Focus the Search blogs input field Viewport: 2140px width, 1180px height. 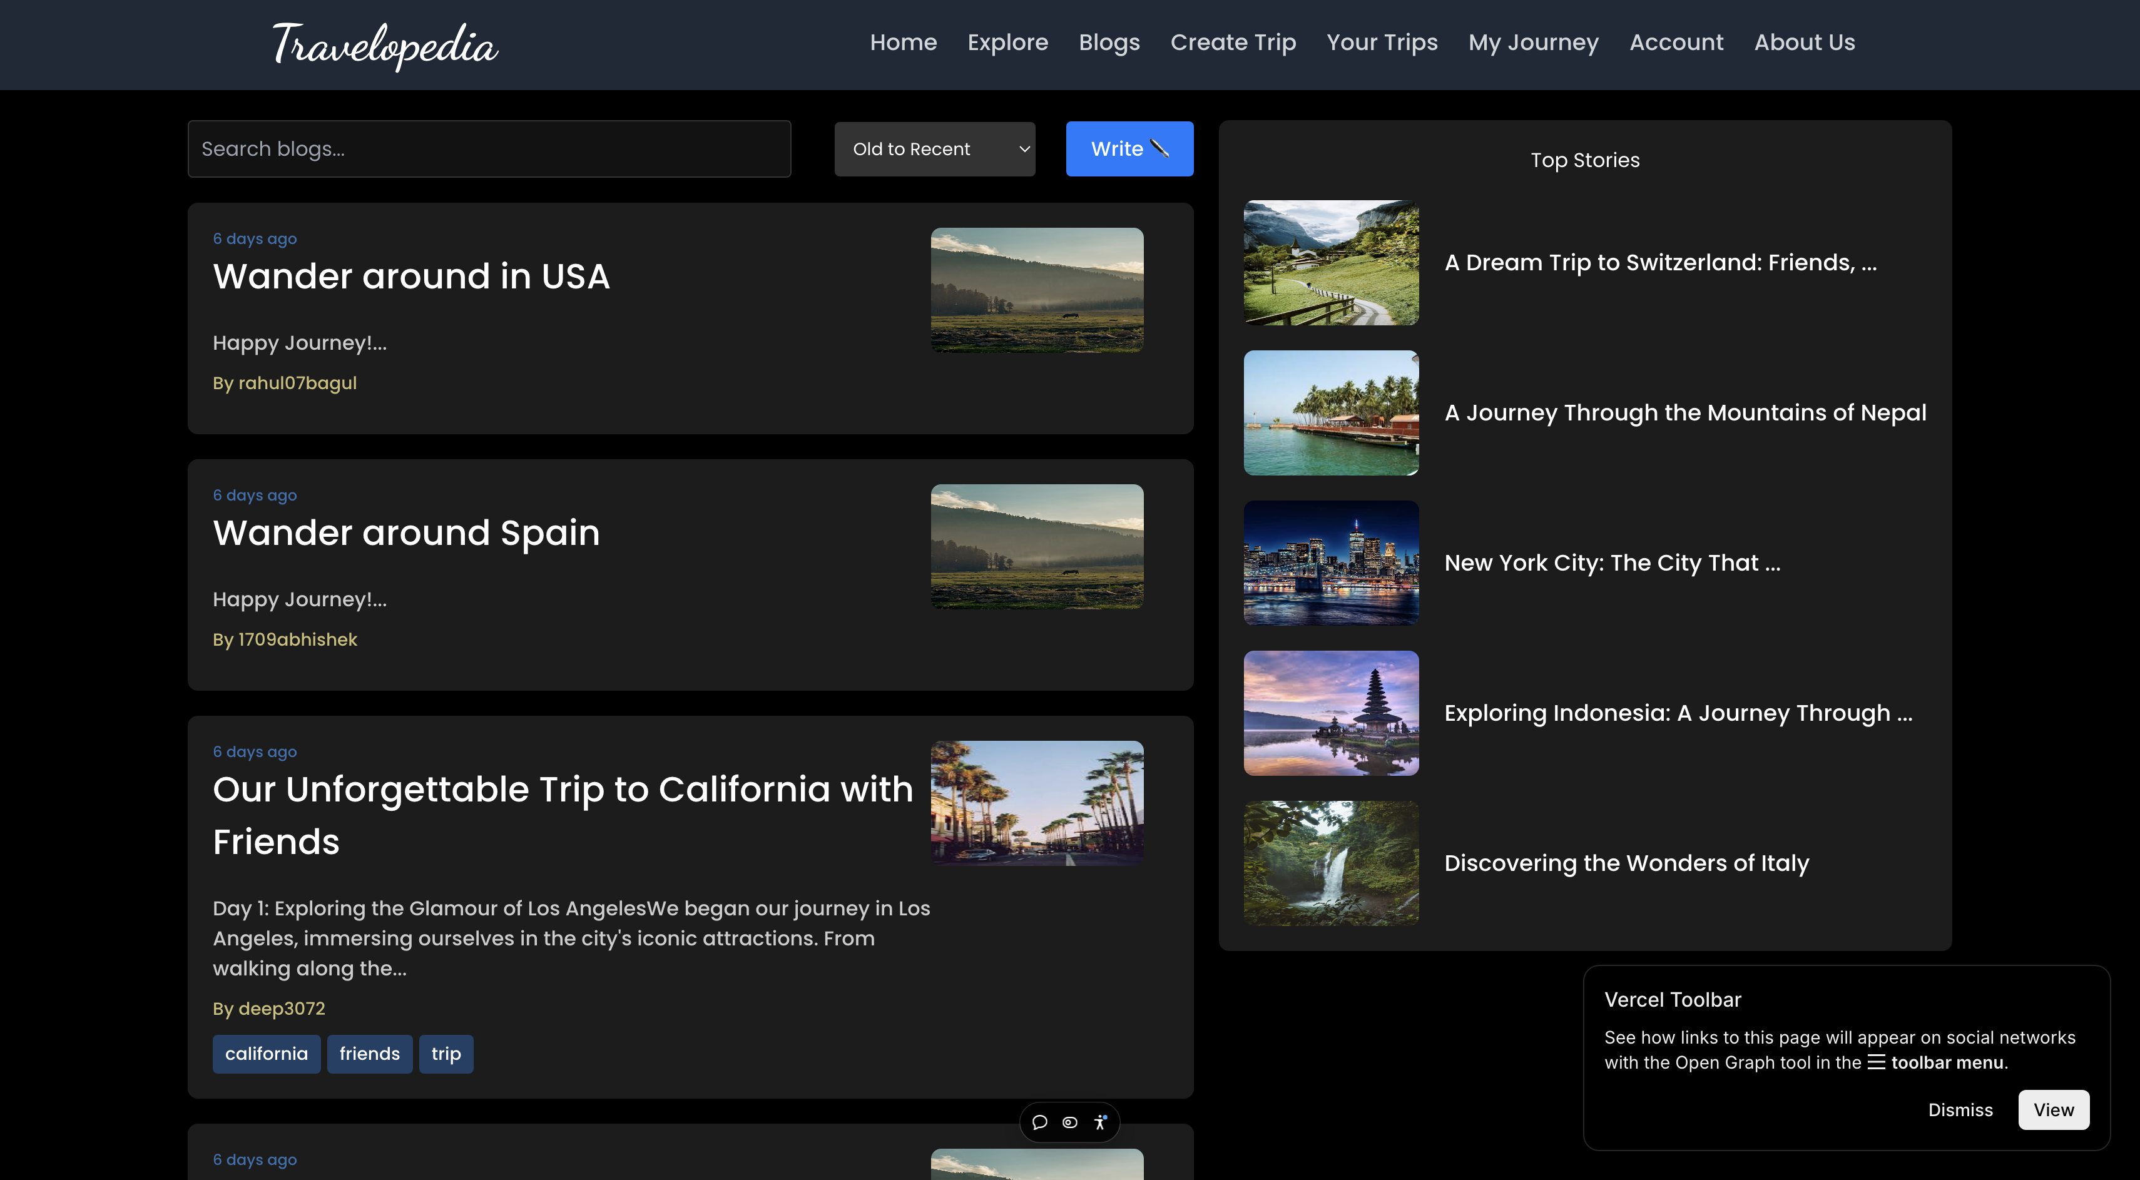coord(489,149)
